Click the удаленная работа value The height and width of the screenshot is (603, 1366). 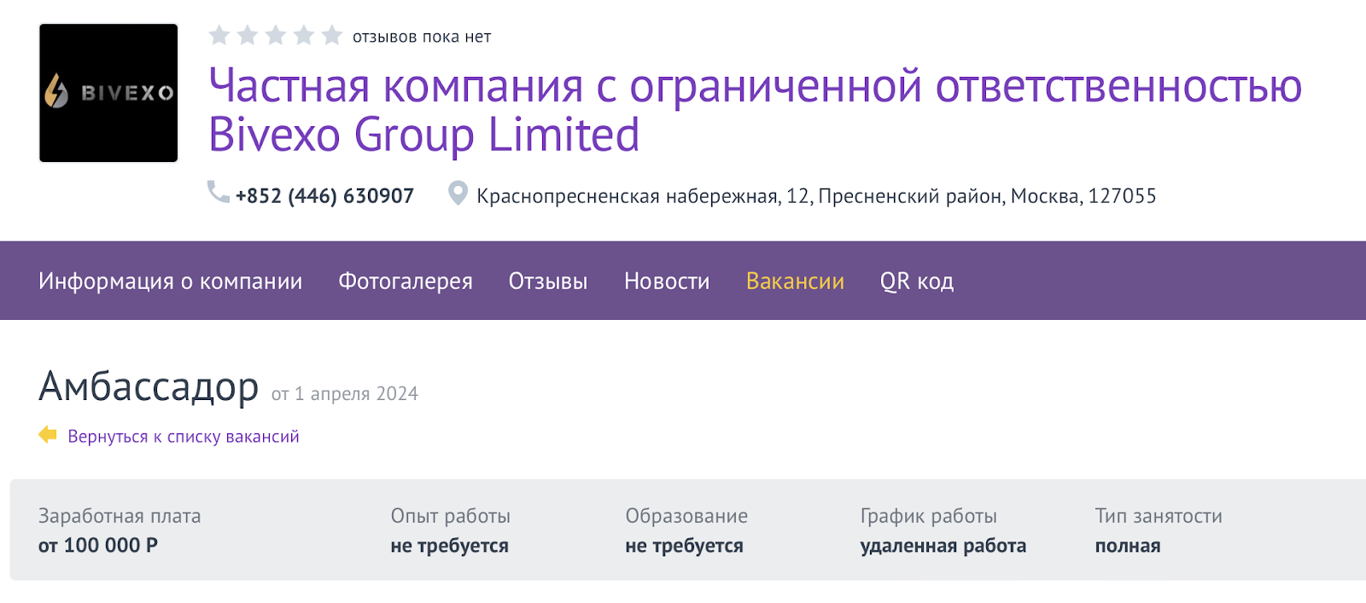coord(943,546)
